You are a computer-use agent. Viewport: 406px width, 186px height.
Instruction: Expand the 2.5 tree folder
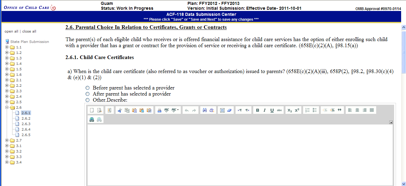coord(7,102)
